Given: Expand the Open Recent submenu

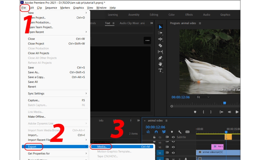Looking at the screenshot, I should (x=86, y=32).
